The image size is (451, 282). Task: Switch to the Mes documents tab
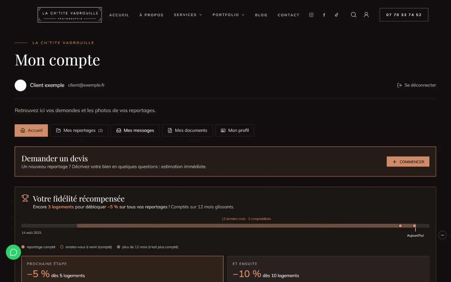pos(187,131)
